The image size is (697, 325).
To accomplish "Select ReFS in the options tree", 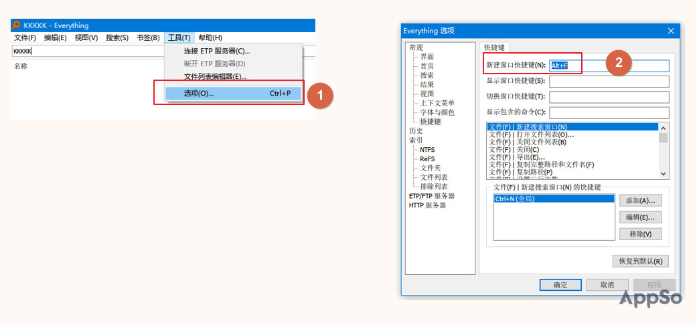I will [x=428, y=158].
